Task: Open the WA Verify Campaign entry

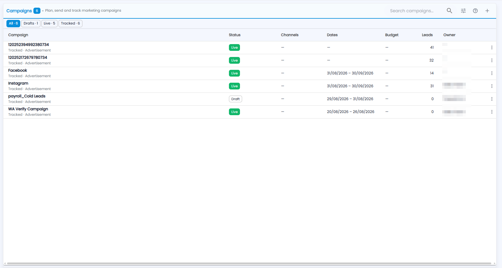Action: point(28,109)
